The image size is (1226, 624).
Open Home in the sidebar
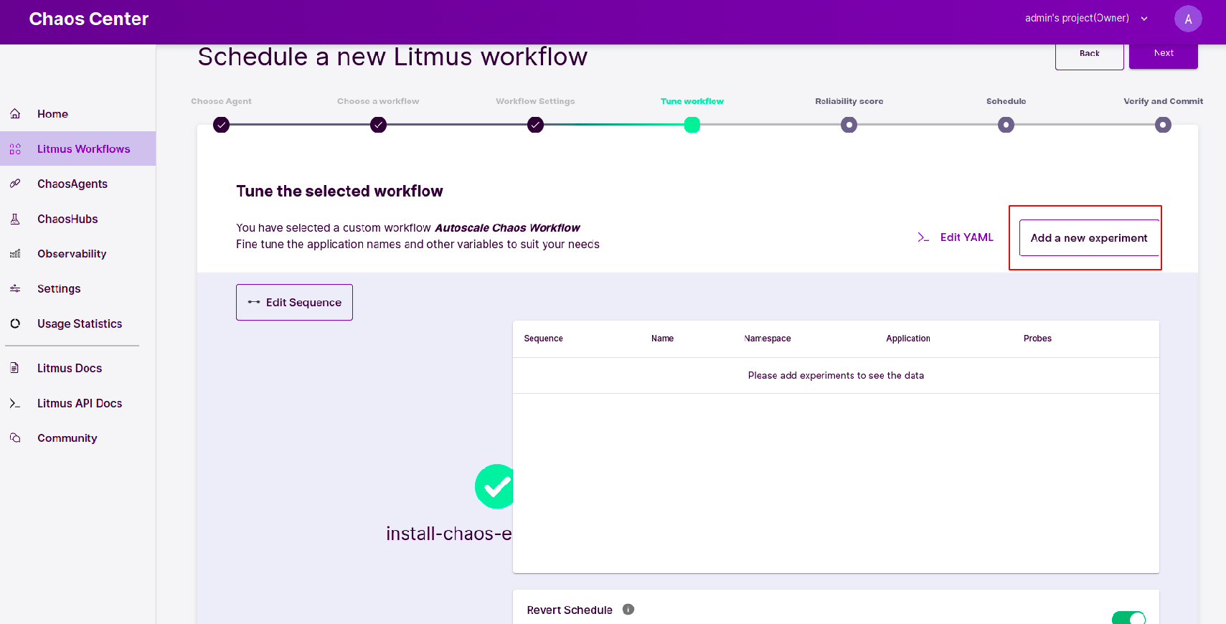(77, 114)
